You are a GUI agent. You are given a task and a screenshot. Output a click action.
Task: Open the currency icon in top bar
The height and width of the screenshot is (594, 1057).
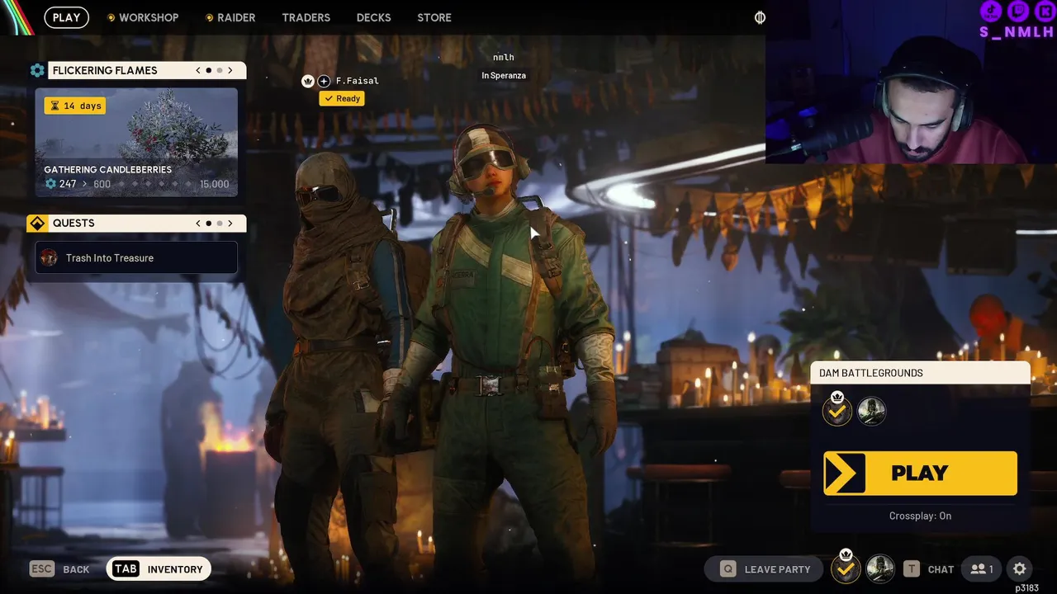(760, 17)
